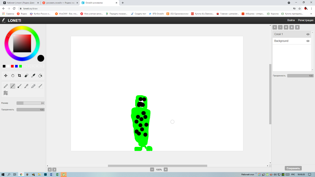Click the next arrow below canvas

pos(54,170)
